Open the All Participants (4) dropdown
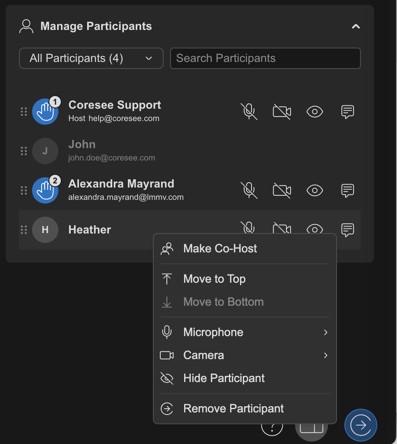The image size is (397, 444). [x=91, y=58]
